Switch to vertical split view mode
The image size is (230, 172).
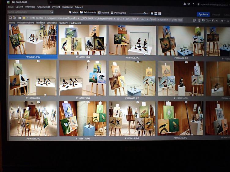160,14
